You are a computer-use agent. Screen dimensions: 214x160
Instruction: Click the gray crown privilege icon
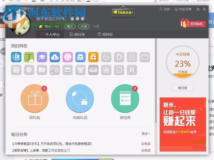pyautogui.click(x=106, y=70)
